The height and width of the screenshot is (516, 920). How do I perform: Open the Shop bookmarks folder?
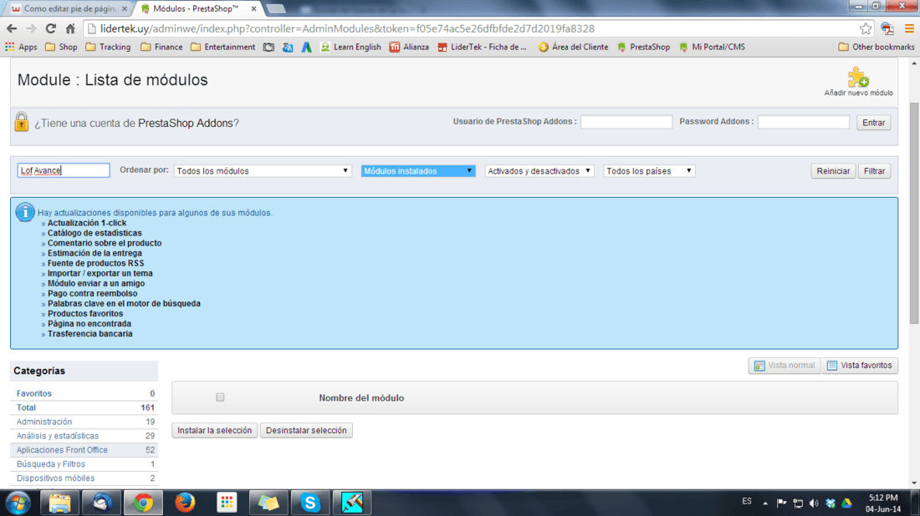(x=61, y=47)
